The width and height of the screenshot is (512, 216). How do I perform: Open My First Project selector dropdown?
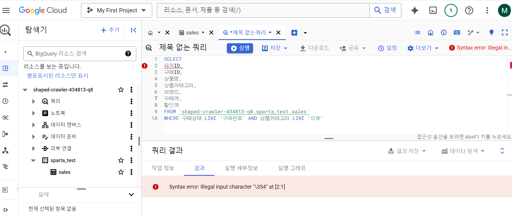click(x=116, y=10)
